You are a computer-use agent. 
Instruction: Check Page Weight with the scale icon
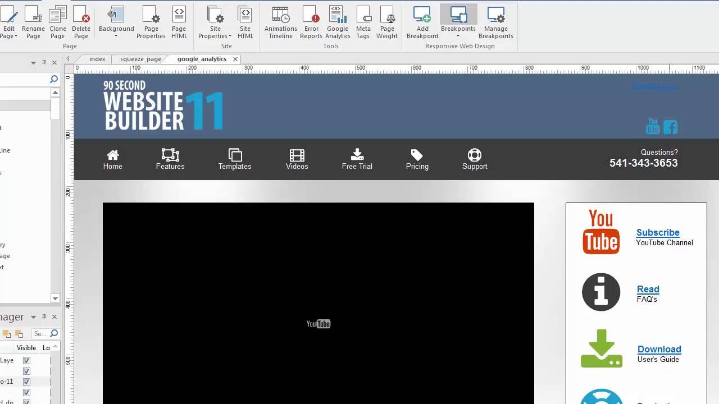[x=387, y=22]
